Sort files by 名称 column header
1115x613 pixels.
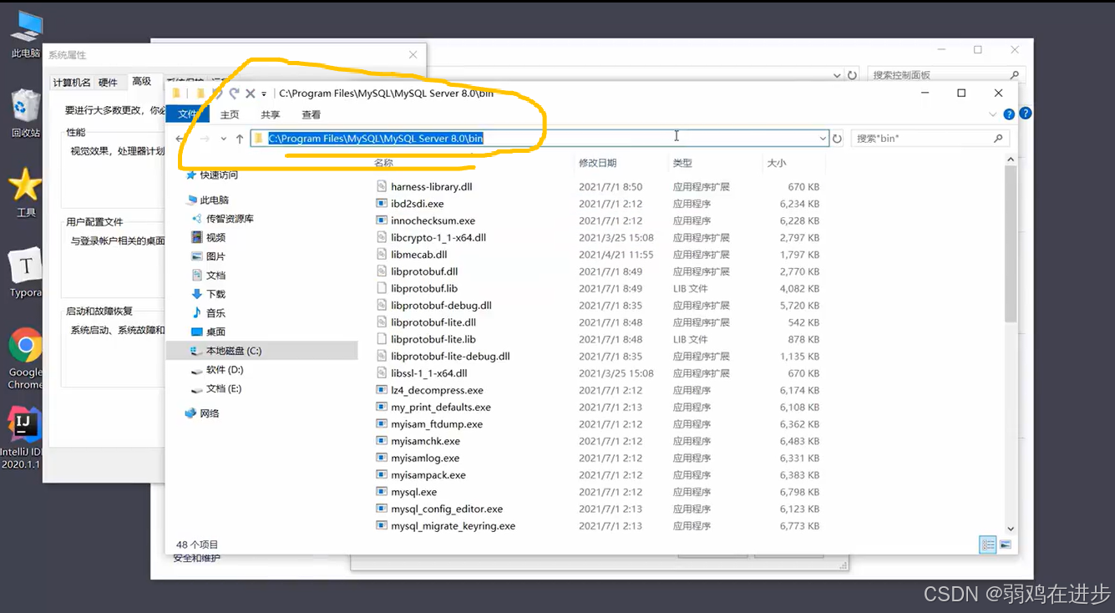tap(383, 163)
